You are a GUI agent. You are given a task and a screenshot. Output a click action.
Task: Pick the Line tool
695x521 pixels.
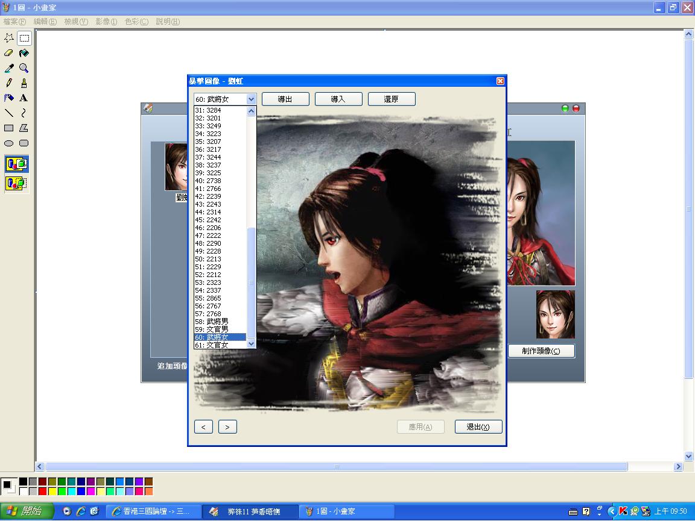pyautogui.click(x=9, y=113)
